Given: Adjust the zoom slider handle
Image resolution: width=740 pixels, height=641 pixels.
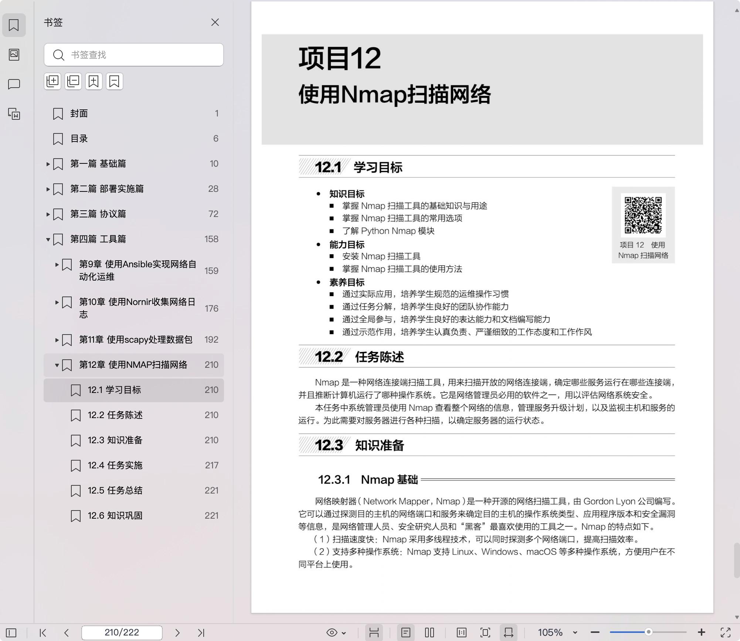Looking at the screenshot, I should coord(648,632).
